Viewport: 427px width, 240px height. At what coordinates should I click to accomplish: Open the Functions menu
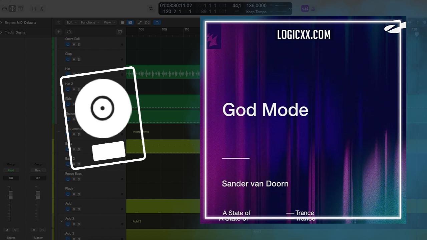pos(90,22)
